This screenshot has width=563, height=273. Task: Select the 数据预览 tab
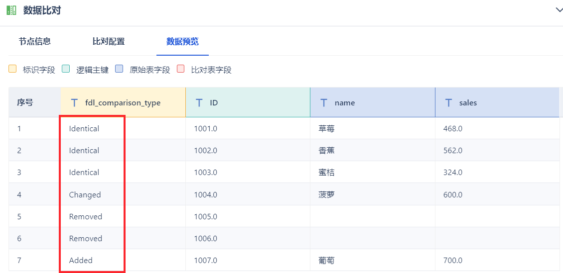[182, 41]
